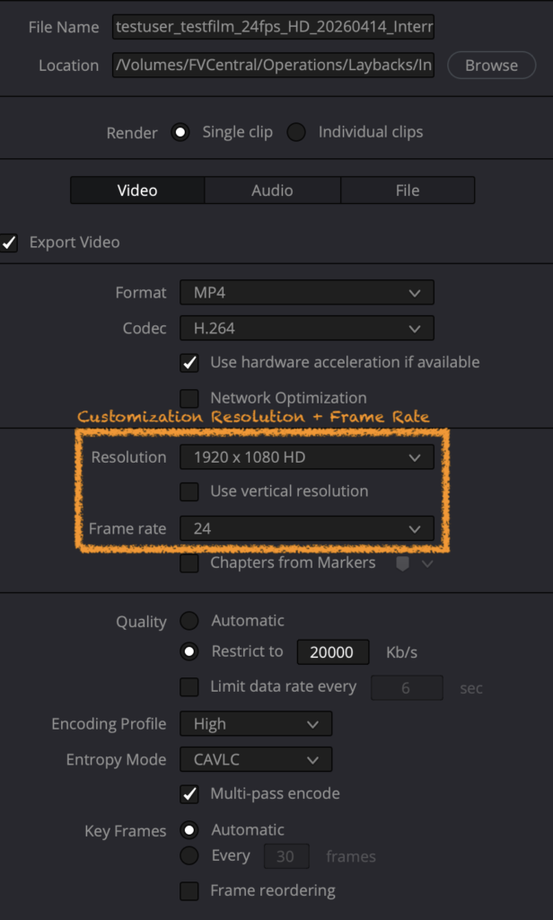Open the Codec dropdown showing H.264
The height and width of the screenshot is (920, 553).
coord(306,329)
